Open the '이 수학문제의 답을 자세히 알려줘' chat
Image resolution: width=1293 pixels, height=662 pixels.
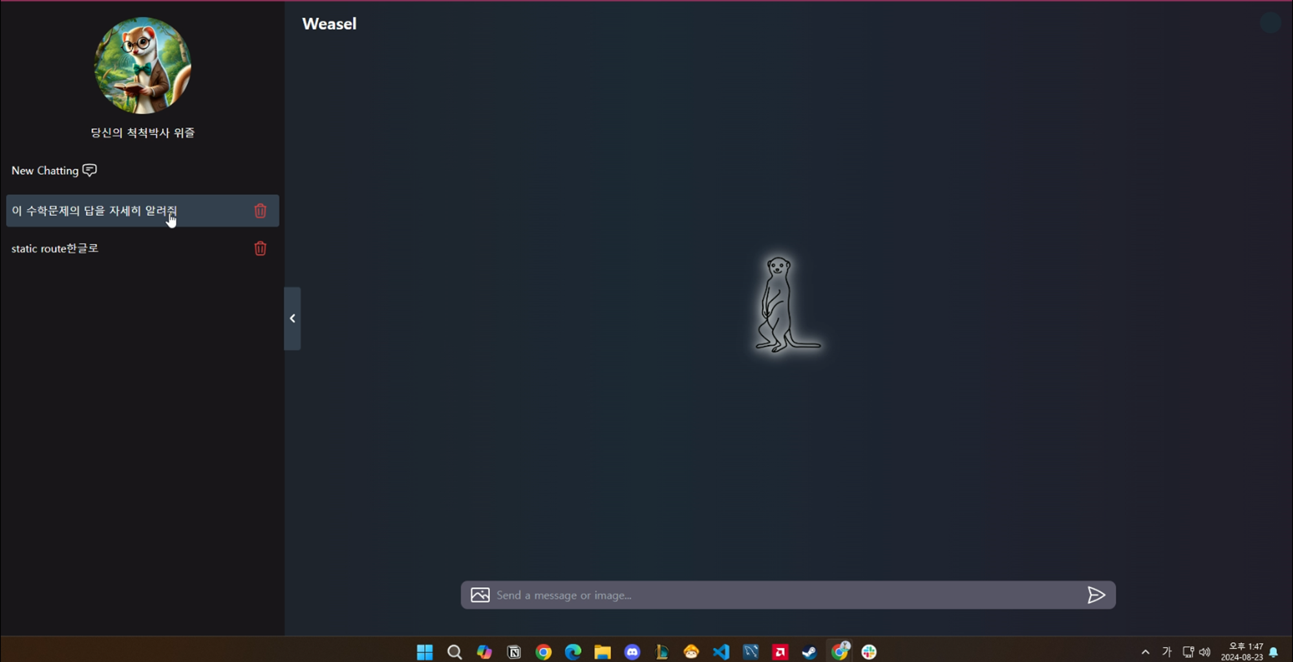coord(142,211)
